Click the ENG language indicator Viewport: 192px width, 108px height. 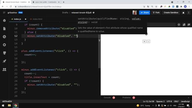click(x=175, y=106)
